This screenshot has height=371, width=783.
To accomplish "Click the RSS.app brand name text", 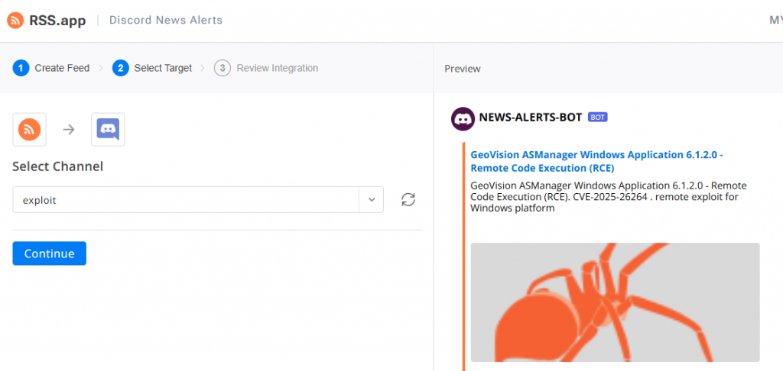I will (57, 21).
